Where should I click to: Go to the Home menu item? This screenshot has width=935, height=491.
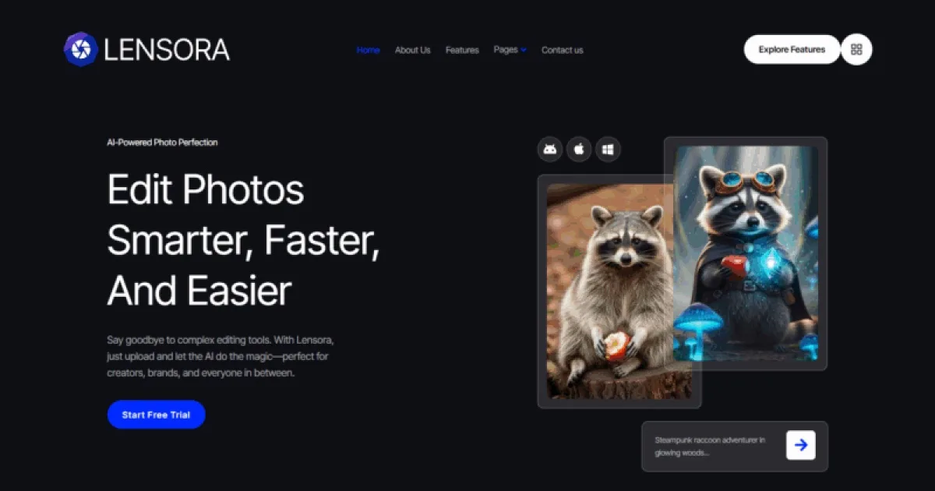point(368,50)
